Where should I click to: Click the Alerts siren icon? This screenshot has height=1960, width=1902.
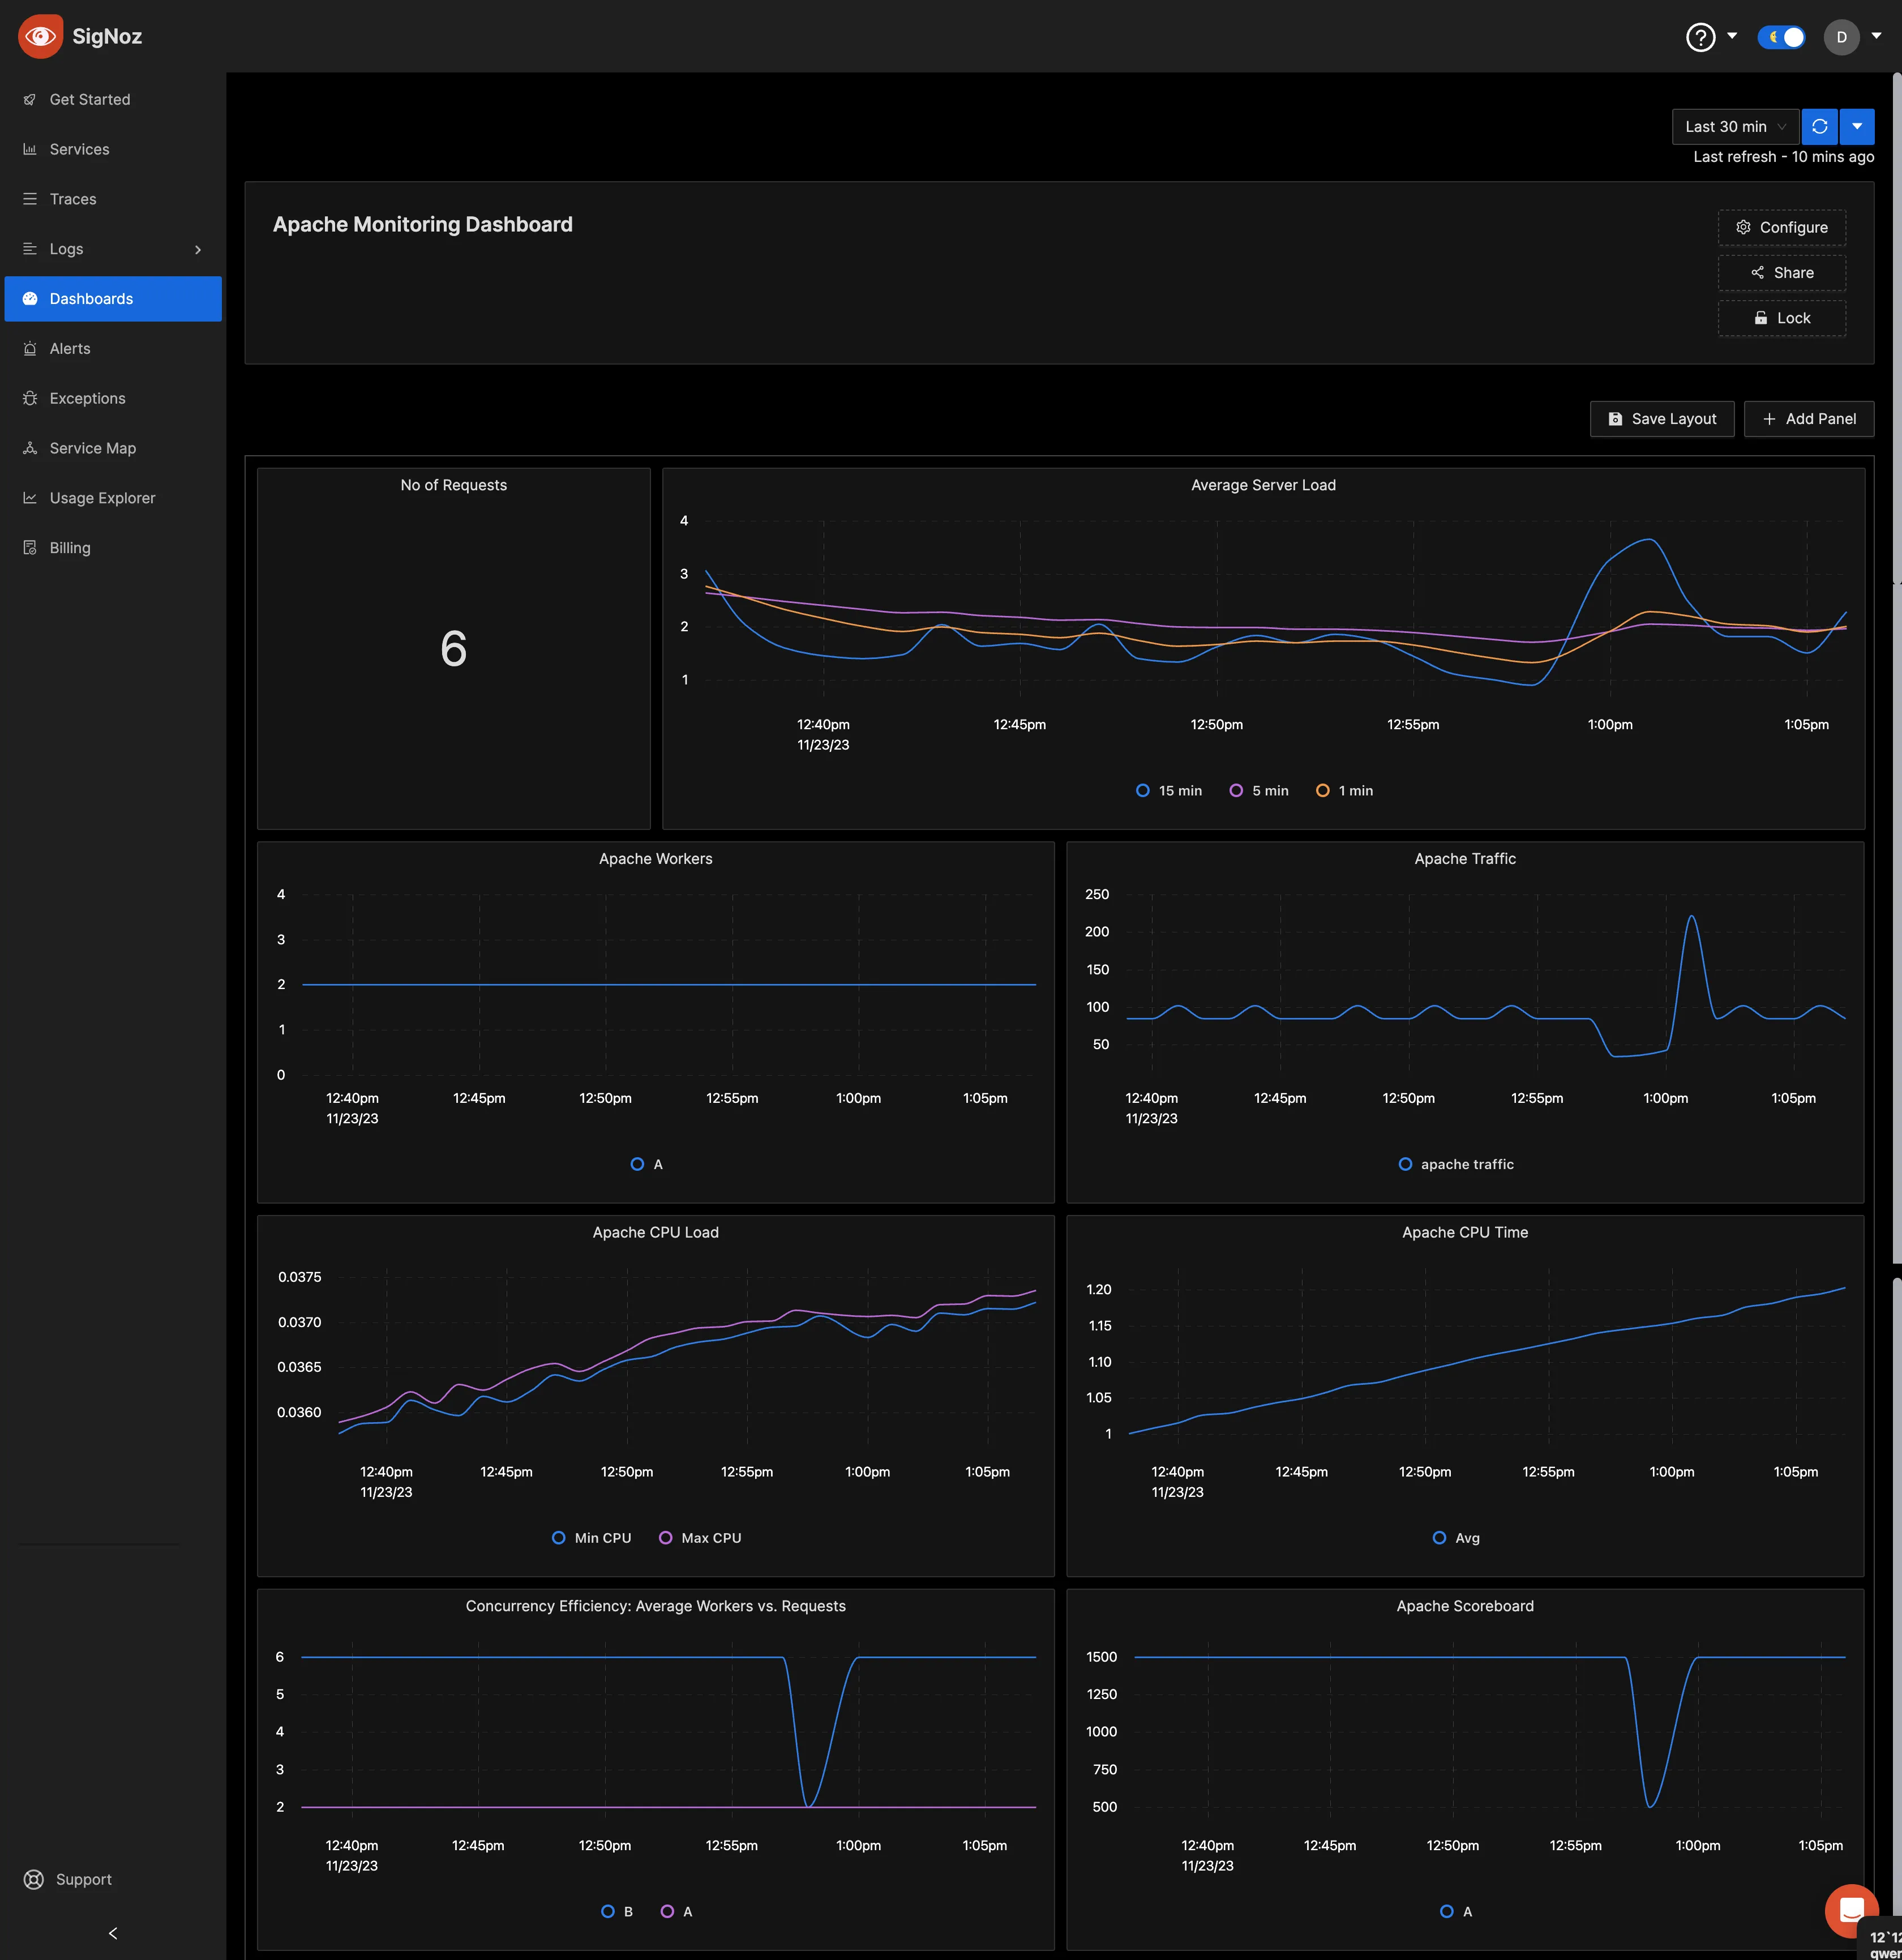point(30,349)
